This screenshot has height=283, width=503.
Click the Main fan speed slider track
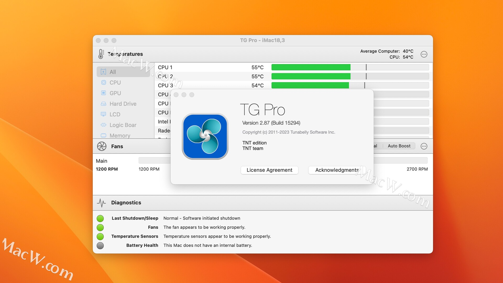click(x=283, y=160)
